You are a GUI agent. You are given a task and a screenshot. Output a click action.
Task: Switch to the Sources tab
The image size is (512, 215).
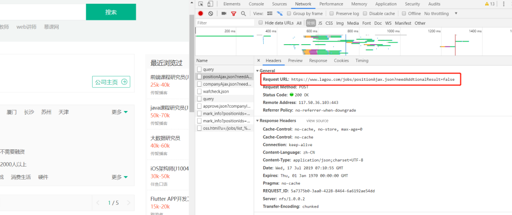(x=279, y=4)
